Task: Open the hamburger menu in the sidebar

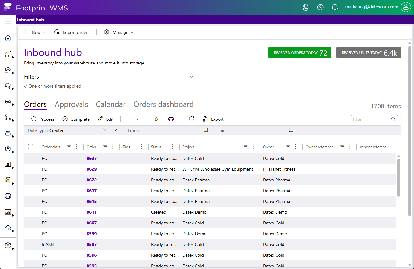Action: pyautogui.click(x=8, y=22)
